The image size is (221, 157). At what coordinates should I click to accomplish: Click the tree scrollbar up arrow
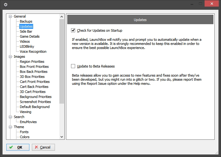(x=62, y=17)
